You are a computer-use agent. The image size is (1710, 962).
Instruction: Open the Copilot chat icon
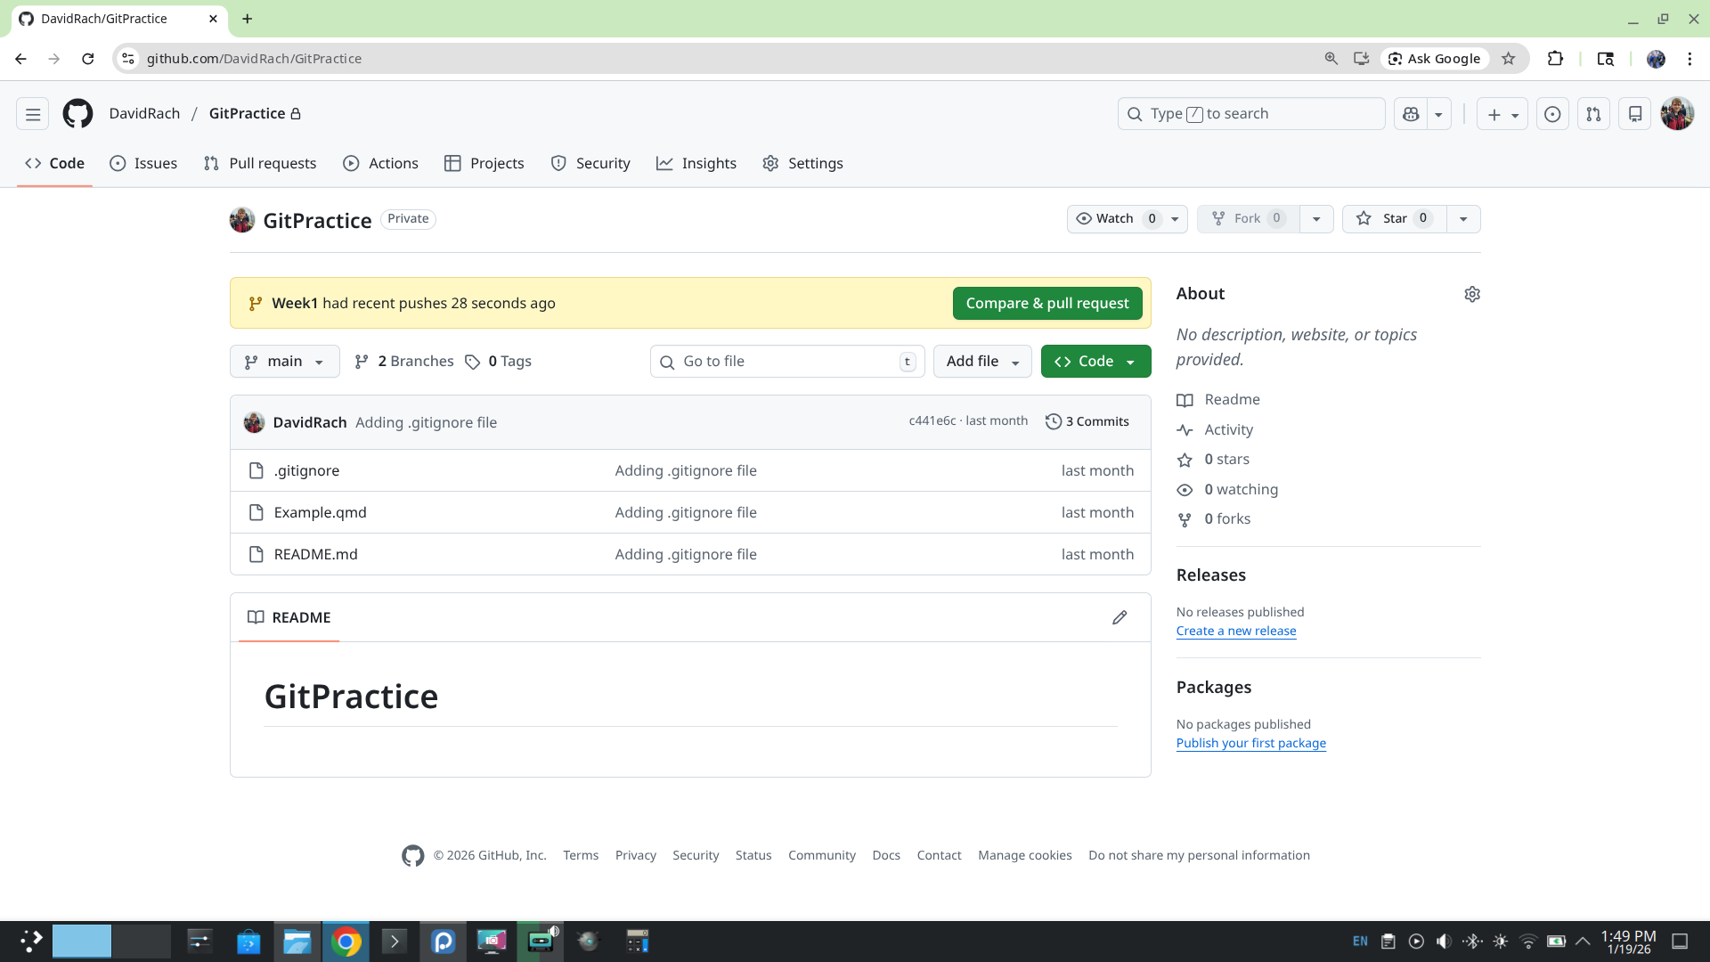pos(1411,114)
